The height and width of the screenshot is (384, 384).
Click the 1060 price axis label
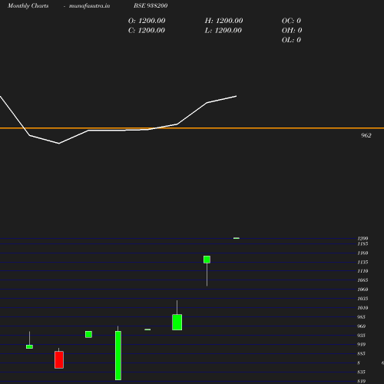(x=362, y=290)
